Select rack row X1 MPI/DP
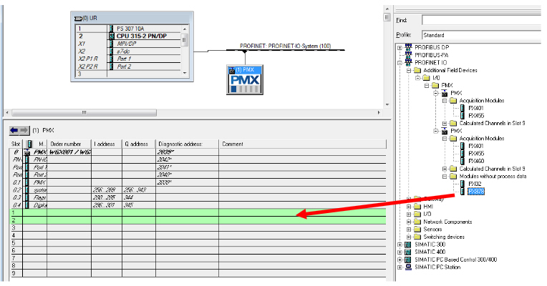This screenshot has width=547, height=286. (x=128, y=44)
